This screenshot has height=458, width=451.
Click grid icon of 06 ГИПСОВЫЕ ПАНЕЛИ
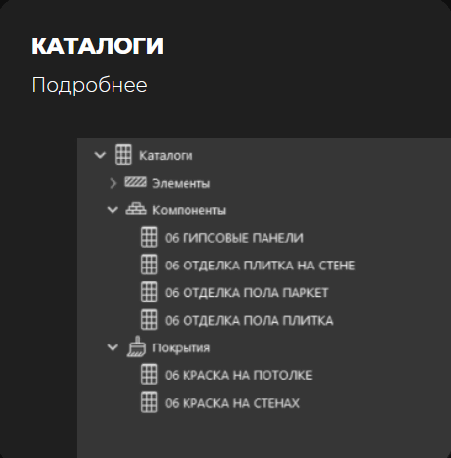pos(149,237)
